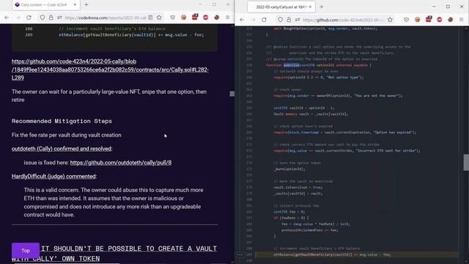Open the red badge extension in code4rena window

195,17
